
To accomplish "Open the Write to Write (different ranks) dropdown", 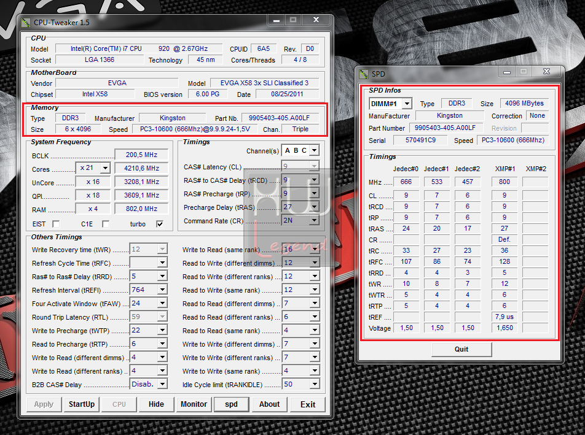I will point(315,357).
